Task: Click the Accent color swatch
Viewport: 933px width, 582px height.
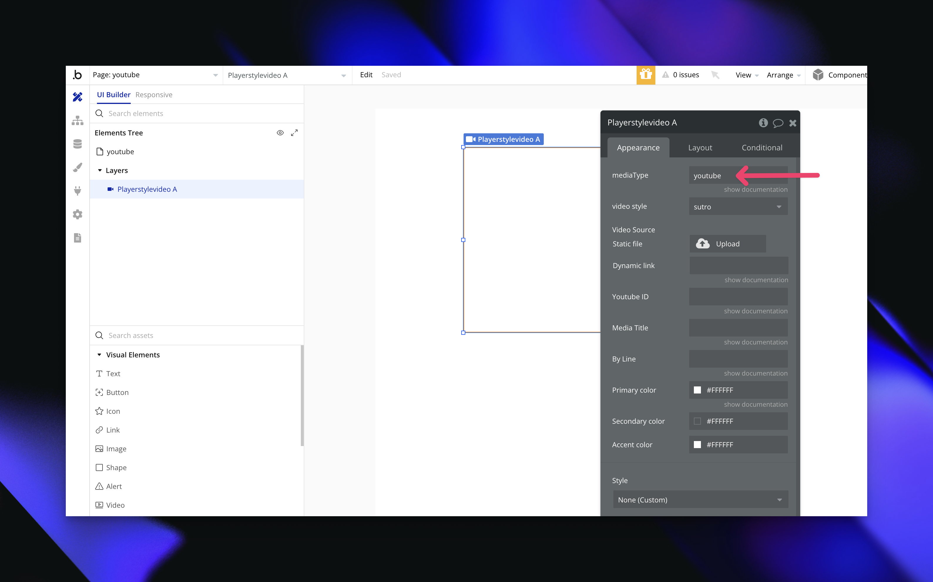Action: click(x=697, y=445)
